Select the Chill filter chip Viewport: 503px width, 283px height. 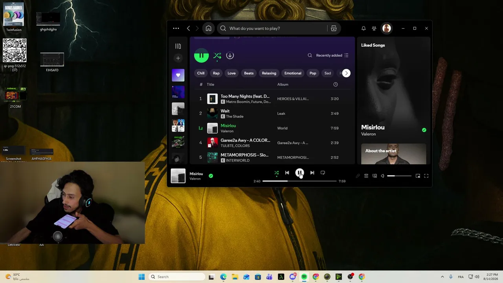[201, 73]
